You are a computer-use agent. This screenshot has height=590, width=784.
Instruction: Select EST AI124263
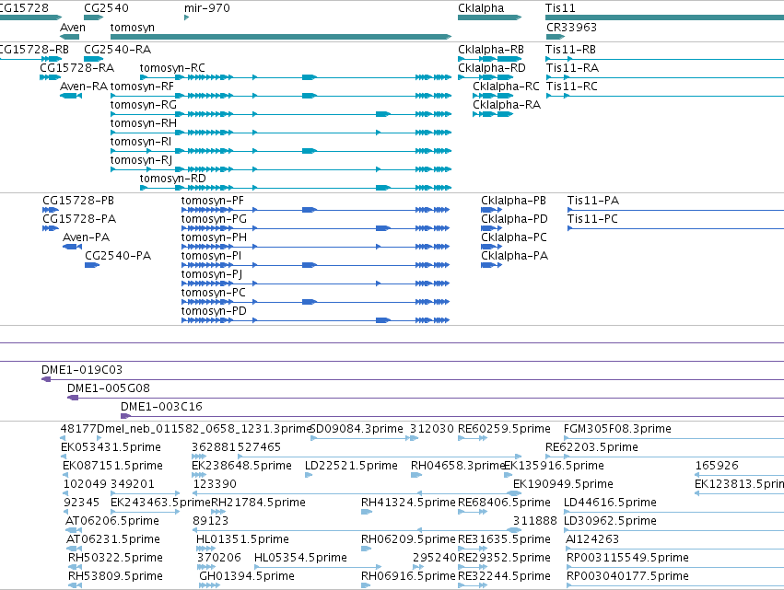point(675,549)
